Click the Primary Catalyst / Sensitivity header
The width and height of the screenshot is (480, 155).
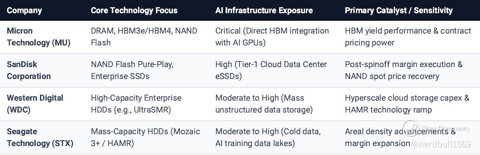398,11
